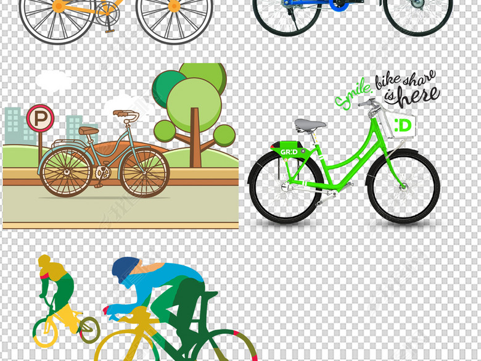Click the gray saddle of green bike

pos(310,125)
